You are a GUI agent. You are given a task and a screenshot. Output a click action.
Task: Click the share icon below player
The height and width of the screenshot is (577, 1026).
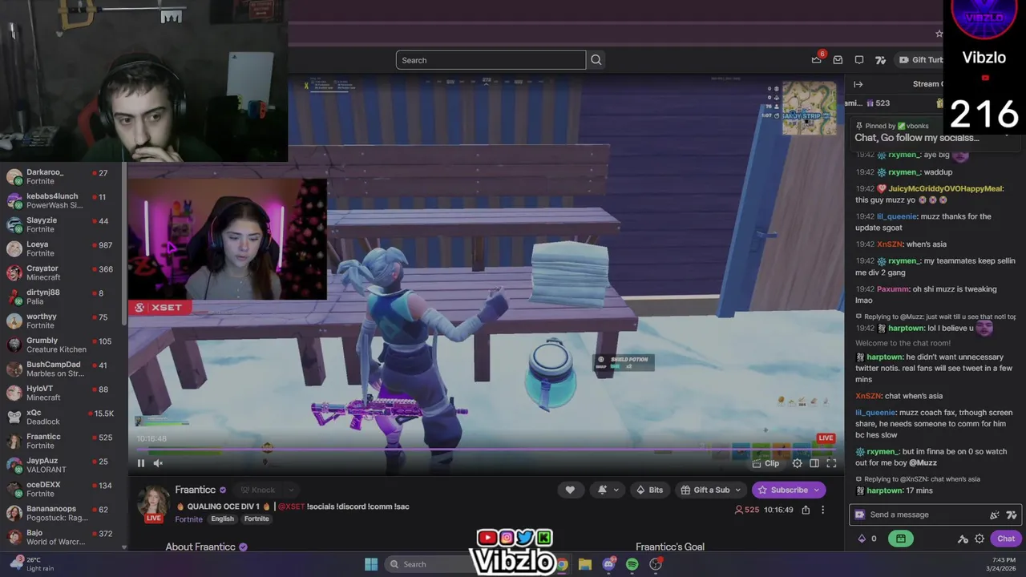pyautogui.click(x=806, y=510)
